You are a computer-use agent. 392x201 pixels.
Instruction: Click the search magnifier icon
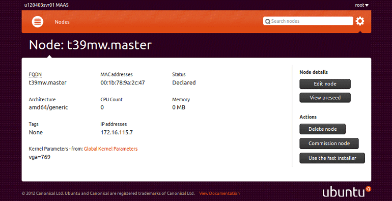coord(267,21)
